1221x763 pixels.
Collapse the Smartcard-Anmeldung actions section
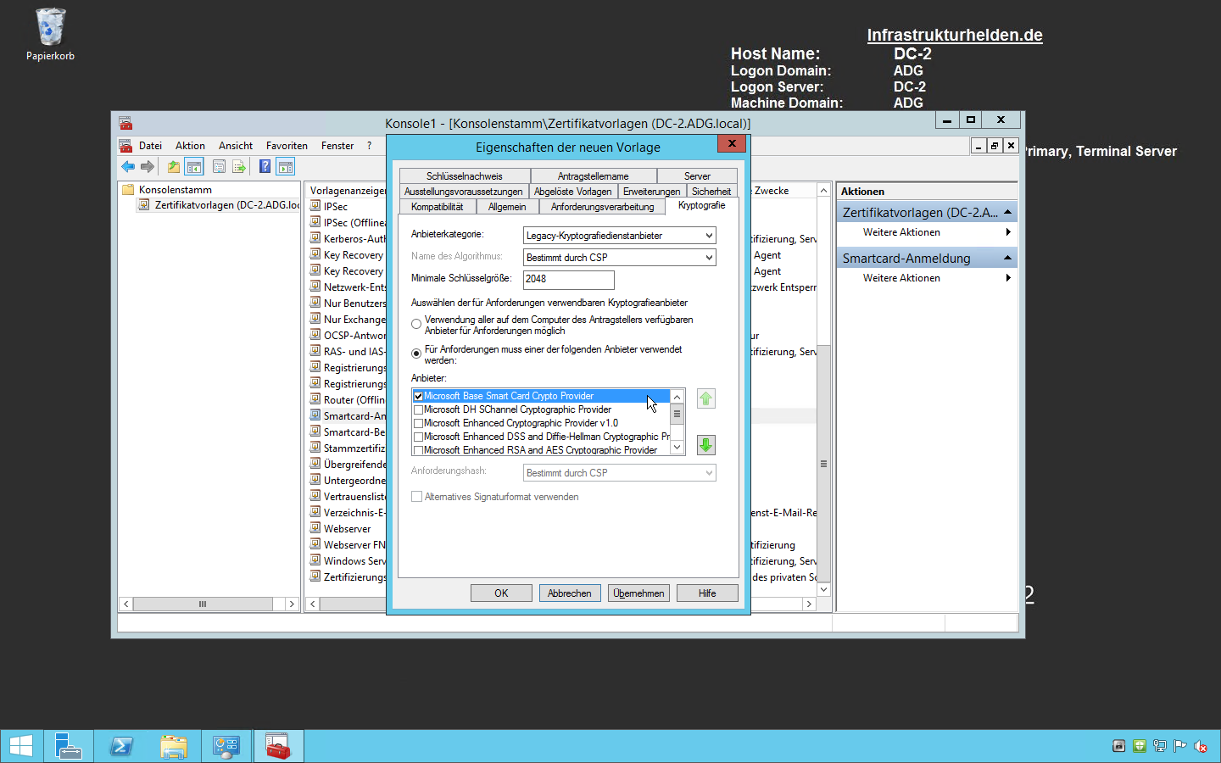pyautogui.click(x=1007, y=258)
